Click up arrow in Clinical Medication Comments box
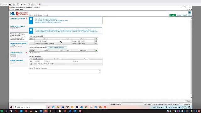Screen dimensions: 201x113 tap(100, 70)
